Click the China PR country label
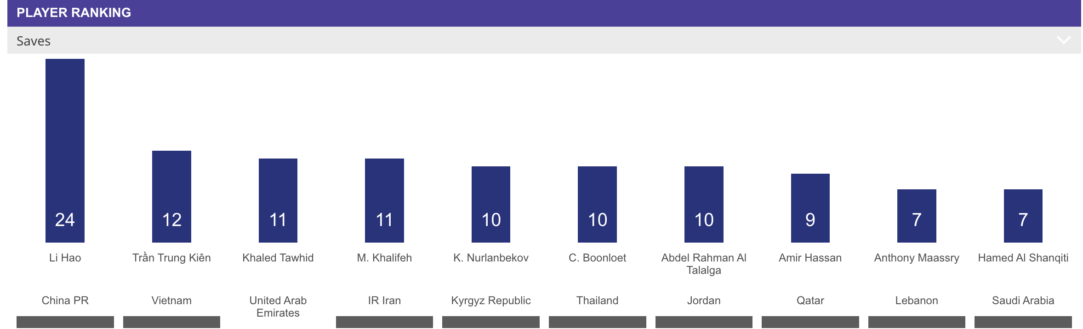This screenshot has height=329, width=1083. pyautogui.click(x=65, y=301)
